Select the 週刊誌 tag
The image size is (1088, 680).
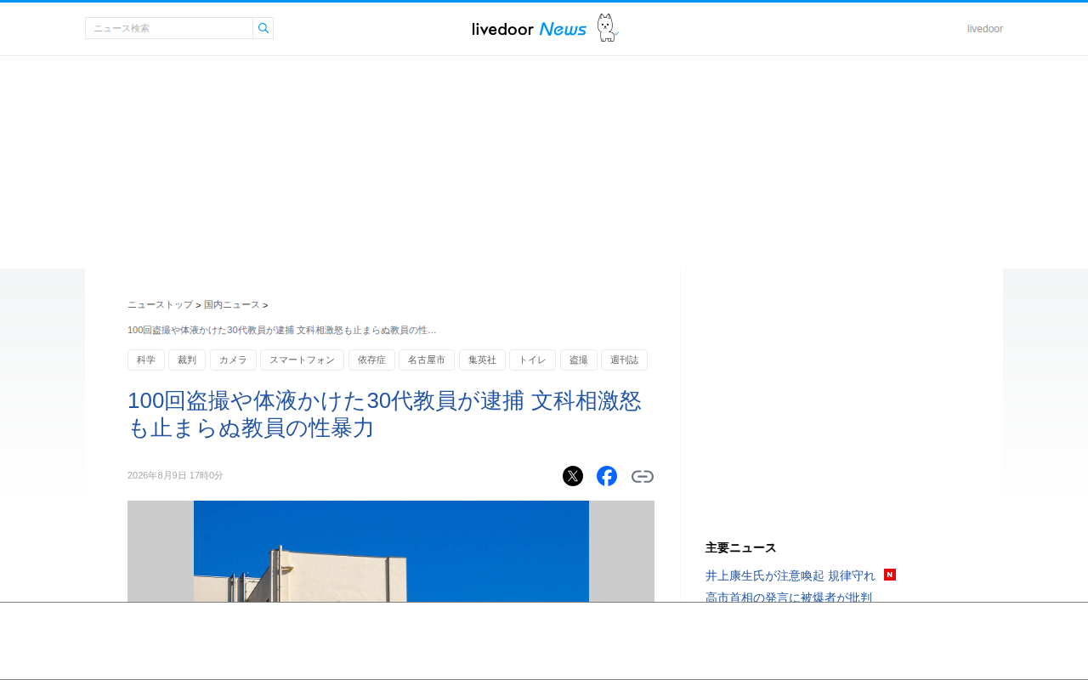624,360
